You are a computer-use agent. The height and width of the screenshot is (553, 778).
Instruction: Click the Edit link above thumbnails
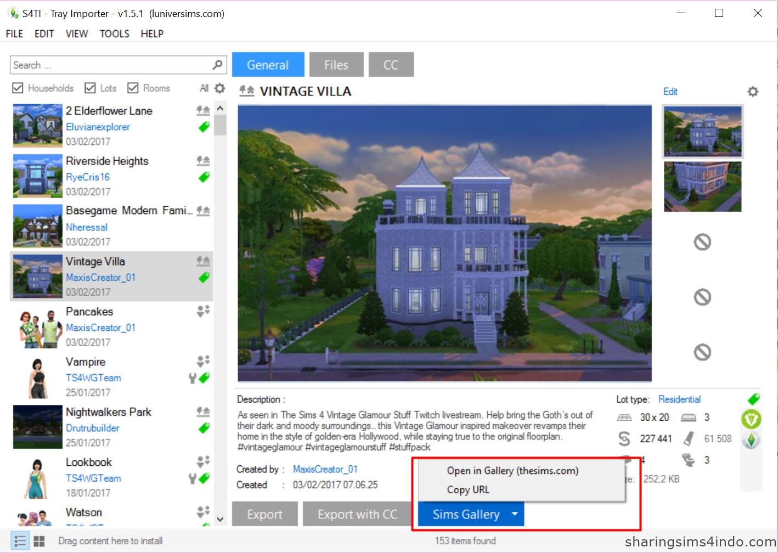point(670,92)
